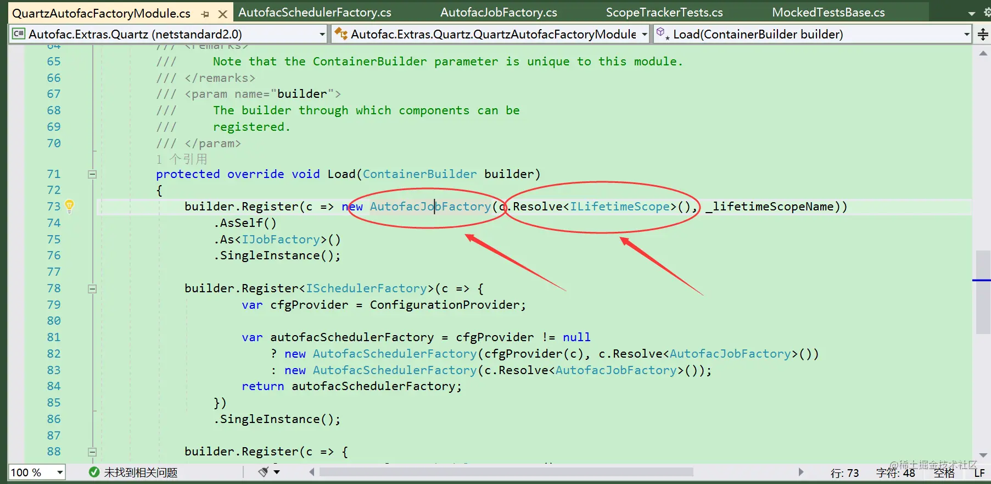Click the '空格' whitespace setting

coord(944,473)
